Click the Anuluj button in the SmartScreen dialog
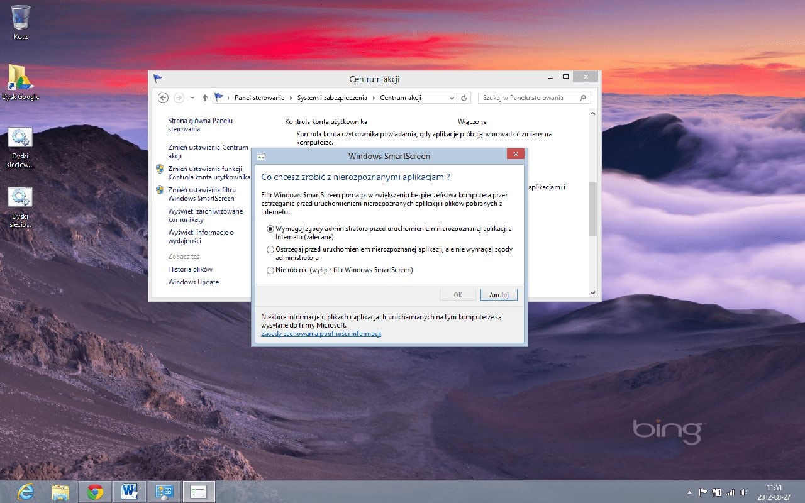The height and width of the screenshot is (503, 805). [499, 294]
